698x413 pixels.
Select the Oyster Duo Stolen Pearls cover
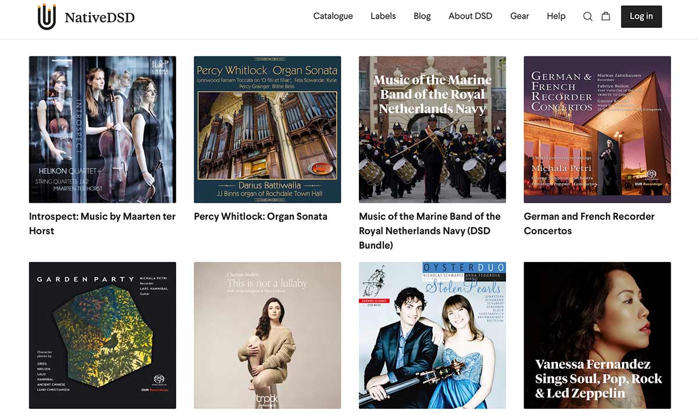pyautogui.click(x=432, y=335)
